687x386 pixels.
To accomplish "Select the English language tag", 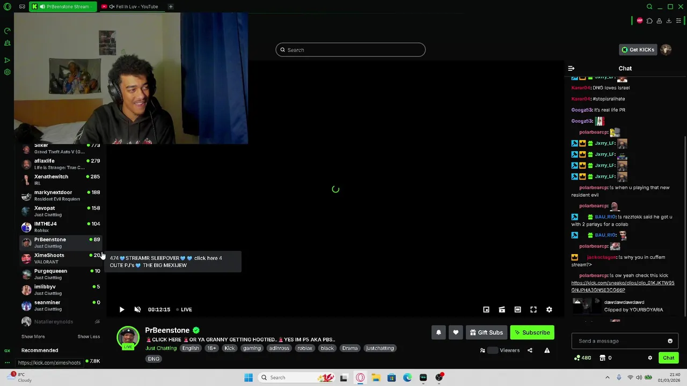I will click(190, 348).
